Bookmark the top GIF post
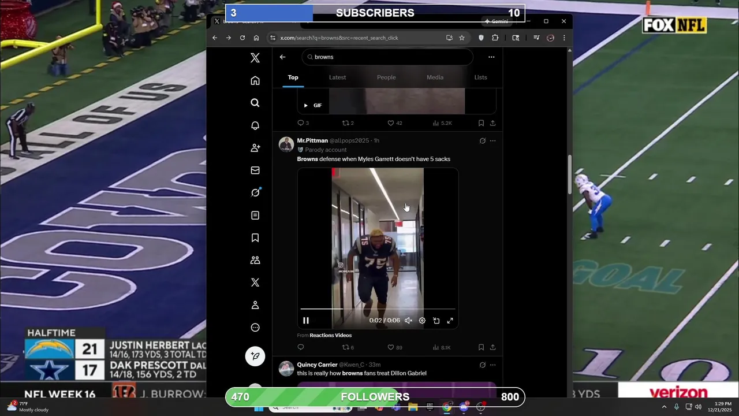The height and width of the screenshot is (416, 739). [481, 123]
